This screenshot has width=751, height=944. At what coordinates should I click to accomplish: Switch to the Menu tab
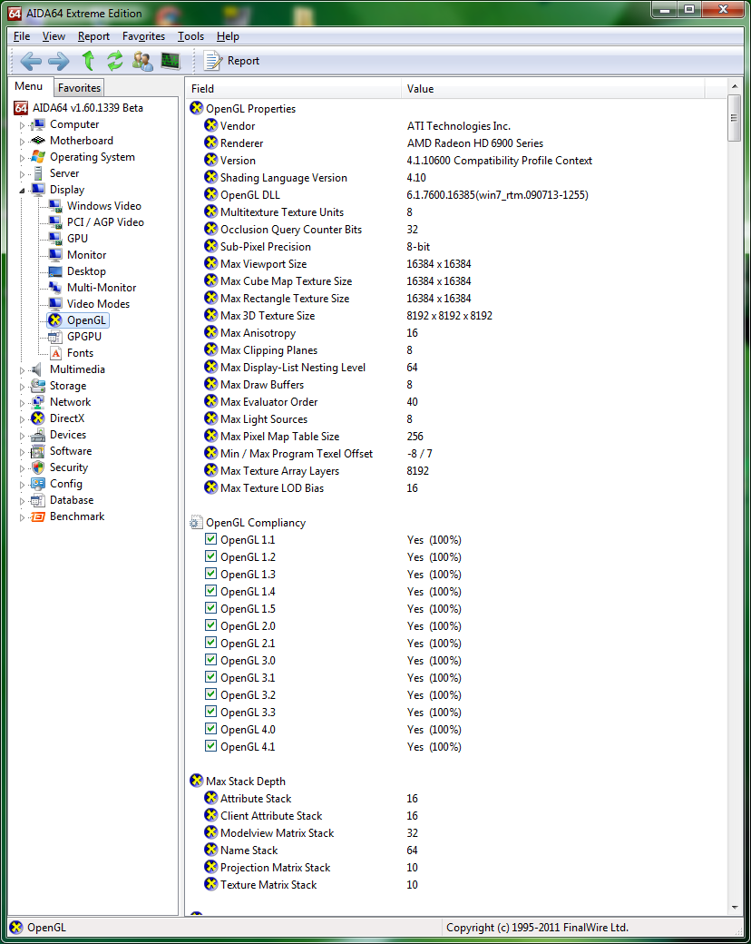pos(29,86)
